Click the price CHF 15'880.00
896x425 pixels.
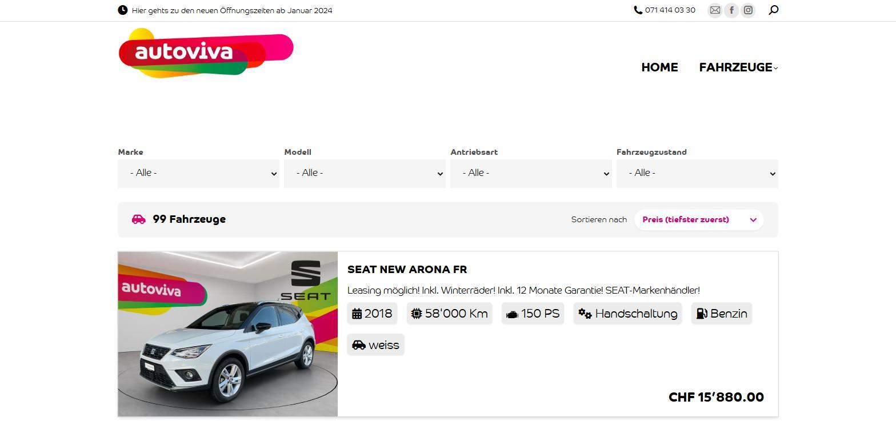pyautogui.click(x=716, y=397)
